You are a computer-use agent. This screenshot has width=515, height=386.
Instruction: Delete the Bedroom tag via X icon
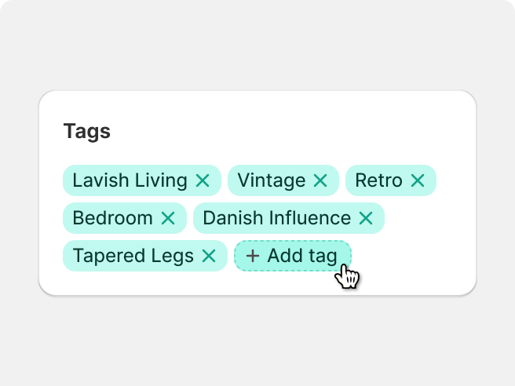coord(168,218)
